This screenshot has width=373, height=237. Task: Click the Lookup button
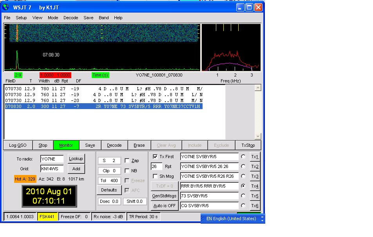click(76, 159)
